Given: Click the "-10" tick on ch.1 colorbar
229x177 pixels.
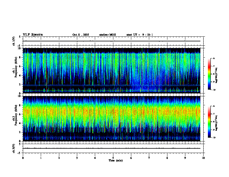Looking at the screenshot, I should click(214, 90).
